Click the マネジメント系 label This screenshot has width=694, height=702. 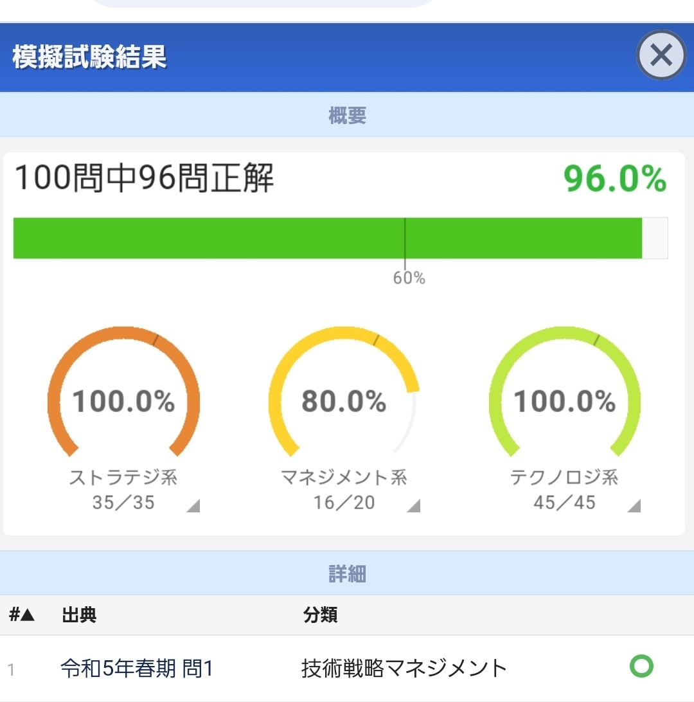click(344, 477)
